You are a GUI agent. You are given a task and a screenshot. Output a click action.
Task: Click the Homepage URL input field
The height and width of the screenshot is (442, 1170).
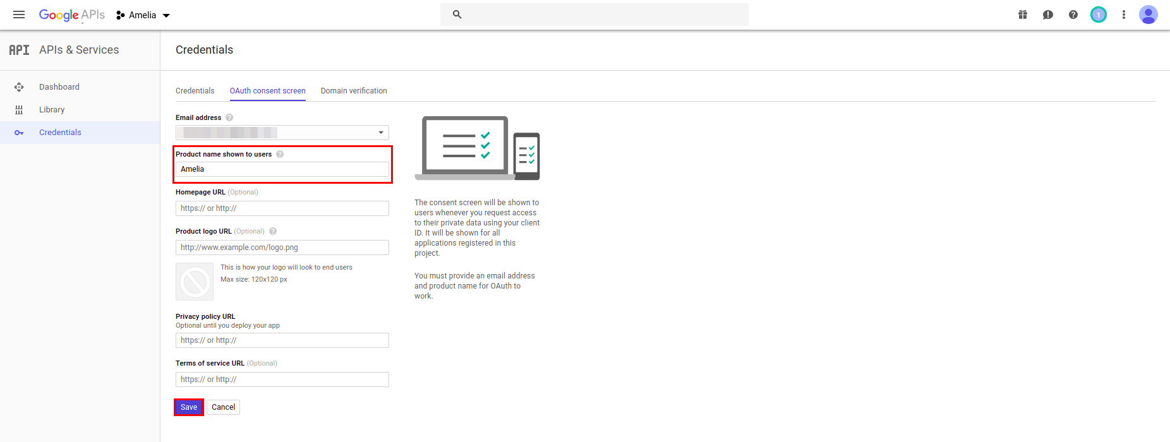pyautogui.click(x=282, y=208)
